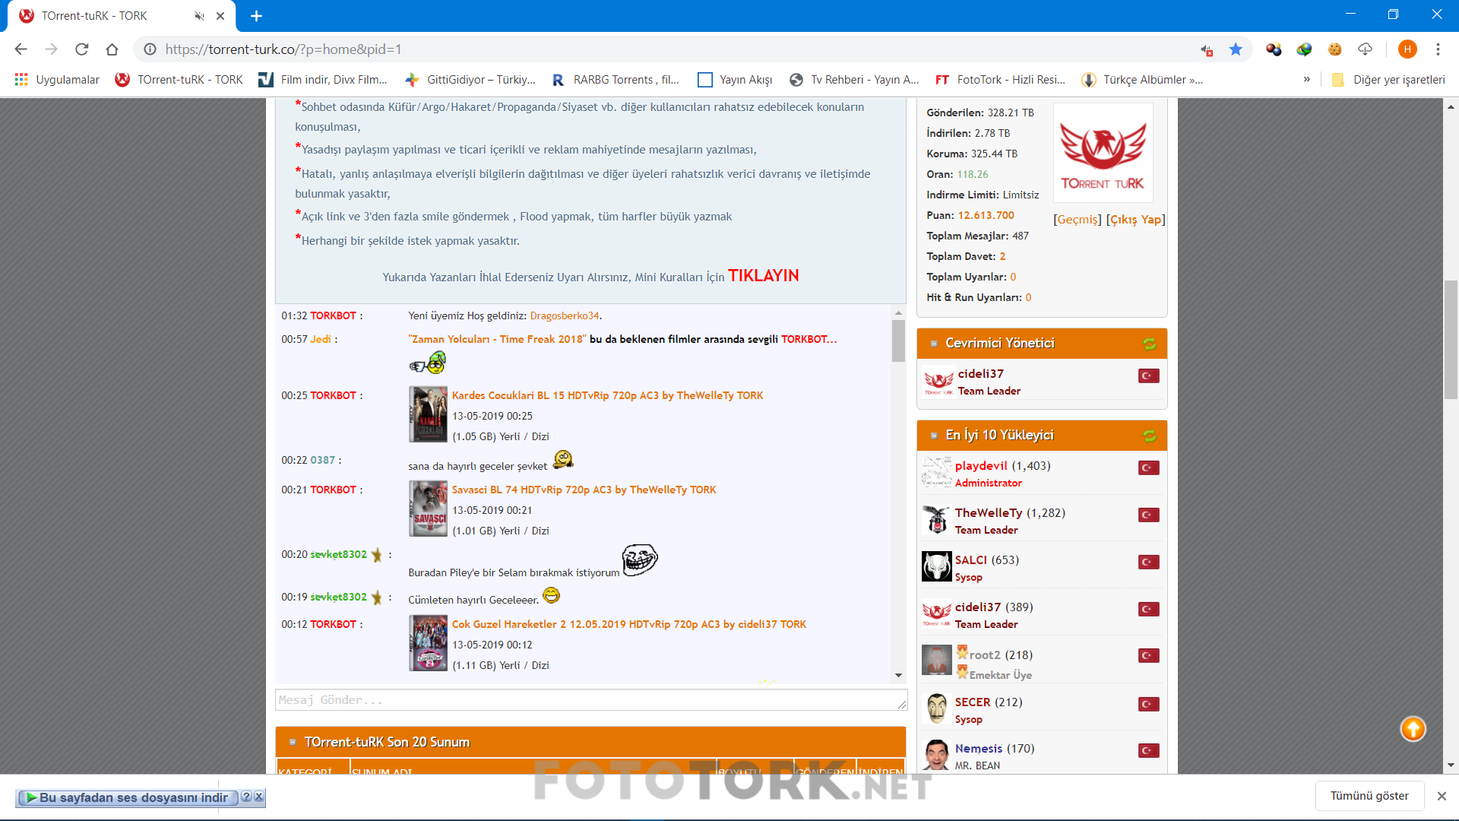Refresh the Cevrimici Yönetici panel
This screenshot has height=821, width=1459.
[x=1149, y=344]
